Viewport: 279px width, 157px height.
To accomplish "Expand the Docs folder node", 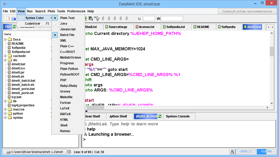I will click(x=5, y=40).
